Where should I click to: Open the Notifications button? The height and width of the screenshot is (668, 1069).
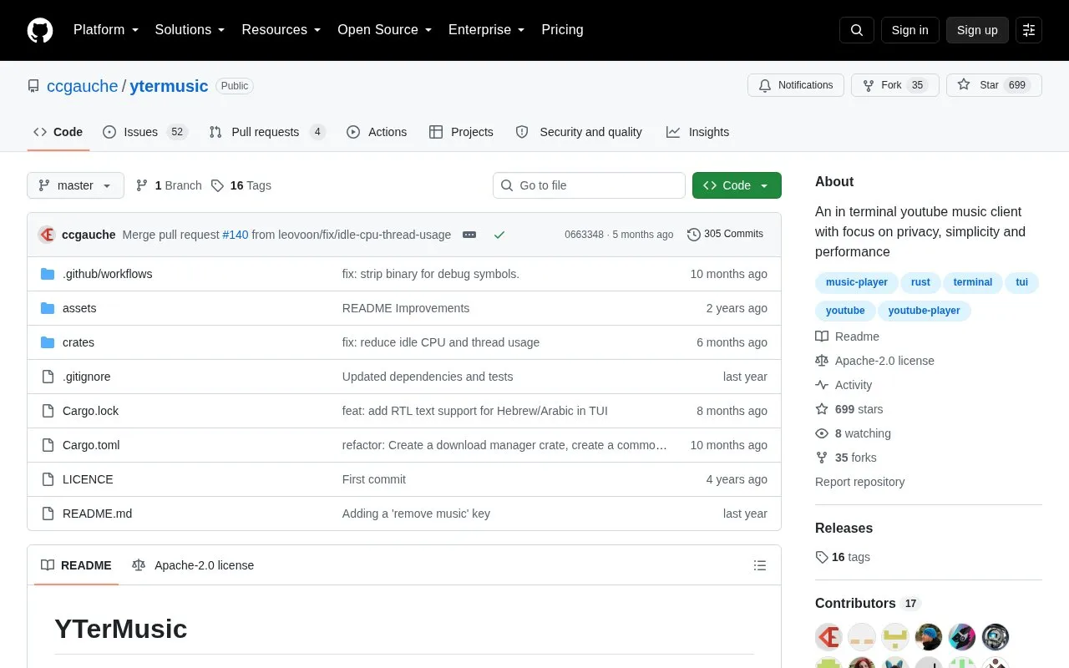tap(796, 85)
